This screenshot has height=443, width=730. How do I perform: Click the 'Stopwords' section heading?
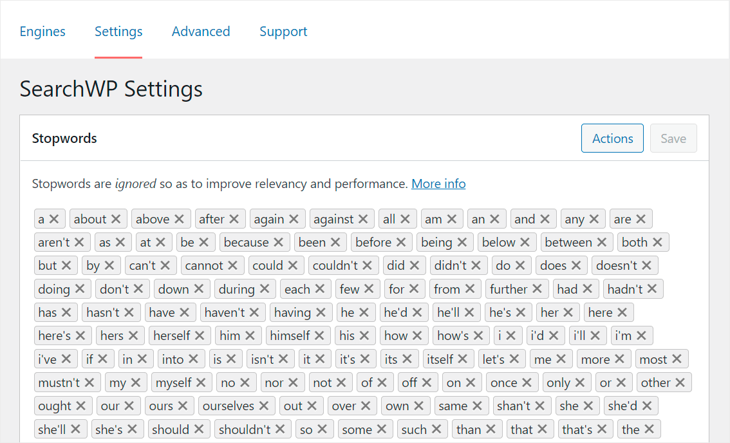[x=64, y=138]
